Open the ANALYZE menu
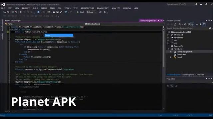 (x=115, y=8)
